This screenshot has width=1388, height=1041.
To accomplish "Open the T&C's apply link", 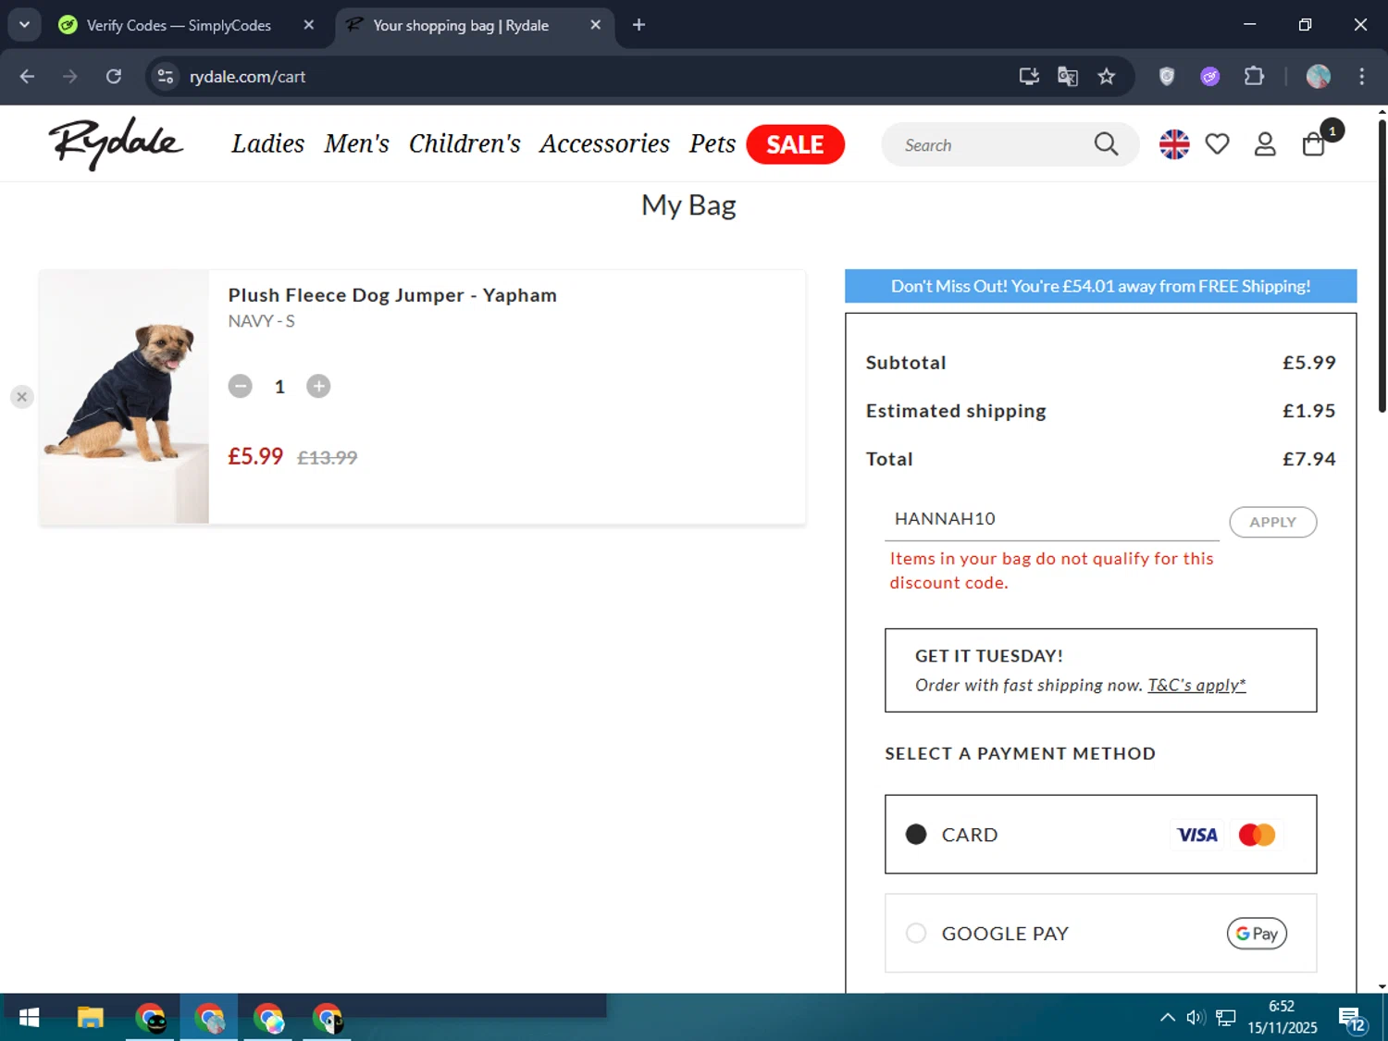I will pos(1196,685).
